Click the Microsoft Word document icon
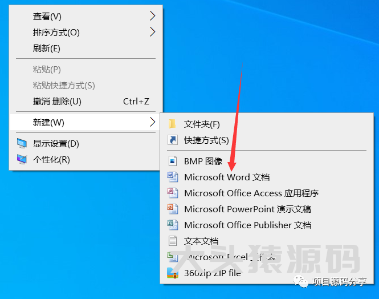Screen dimensions: 379x299 point(173,177)
